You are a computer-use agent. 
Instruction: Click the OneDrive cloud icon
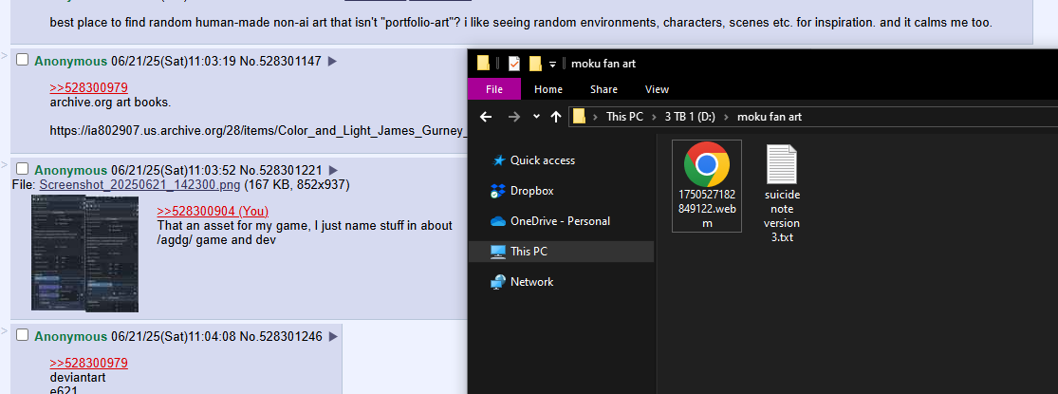498,221
